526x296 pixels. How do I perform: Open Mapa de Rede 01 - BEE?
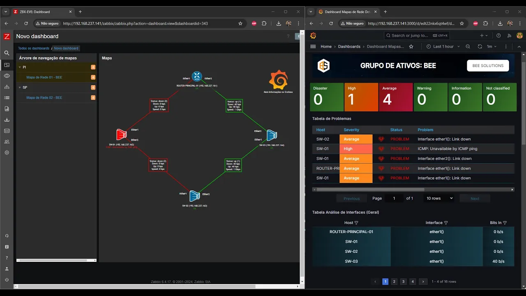(44, 77)
